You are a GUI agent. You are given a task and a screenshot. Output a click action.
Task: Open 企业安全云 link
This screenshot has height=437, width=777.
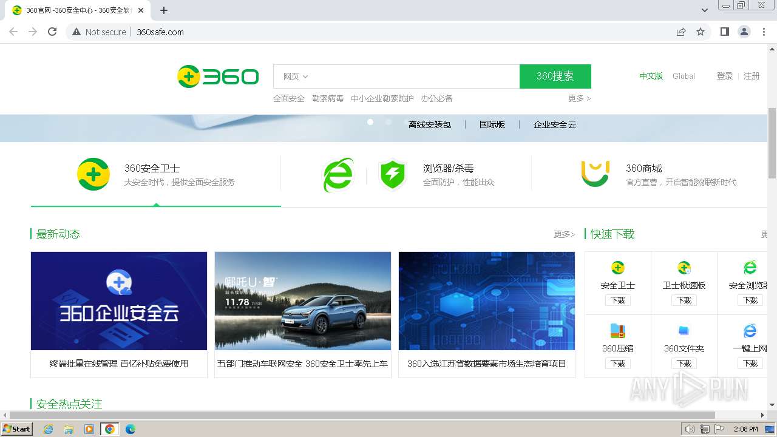[555, 124]
